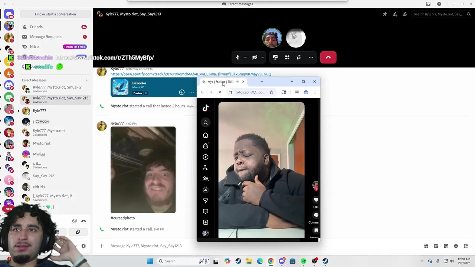Open Mysto.riot direct message

tap(55, 143)
